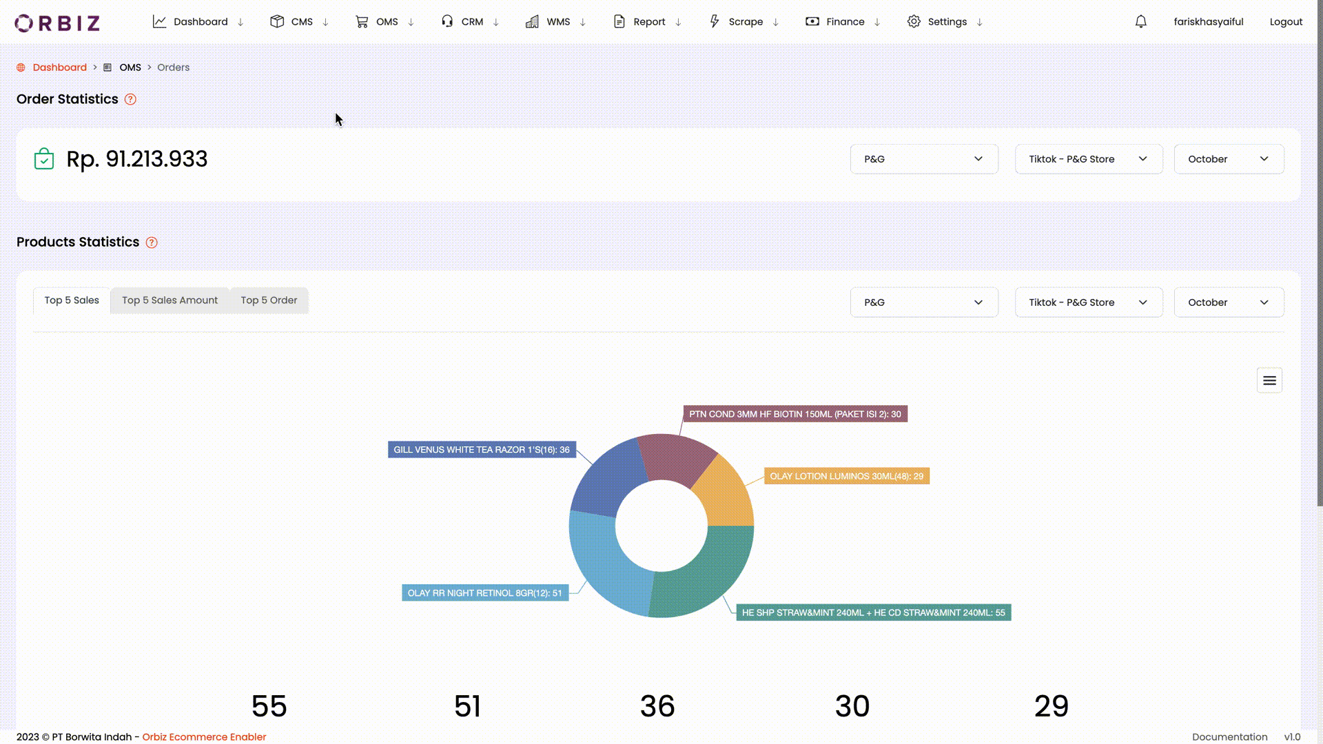Click Logout
1323x744 pixels.
[1286, 22]
